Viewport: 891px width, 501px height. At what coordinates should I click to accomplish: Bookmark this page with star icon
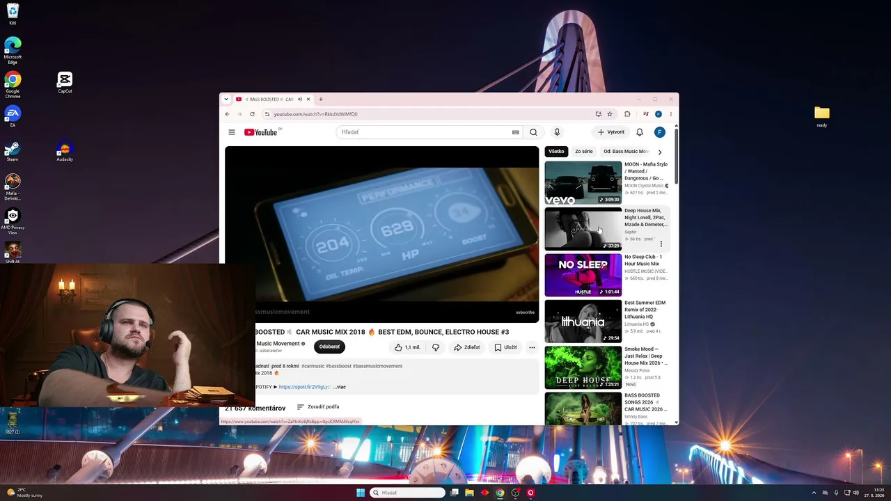(x=610, y=114)
